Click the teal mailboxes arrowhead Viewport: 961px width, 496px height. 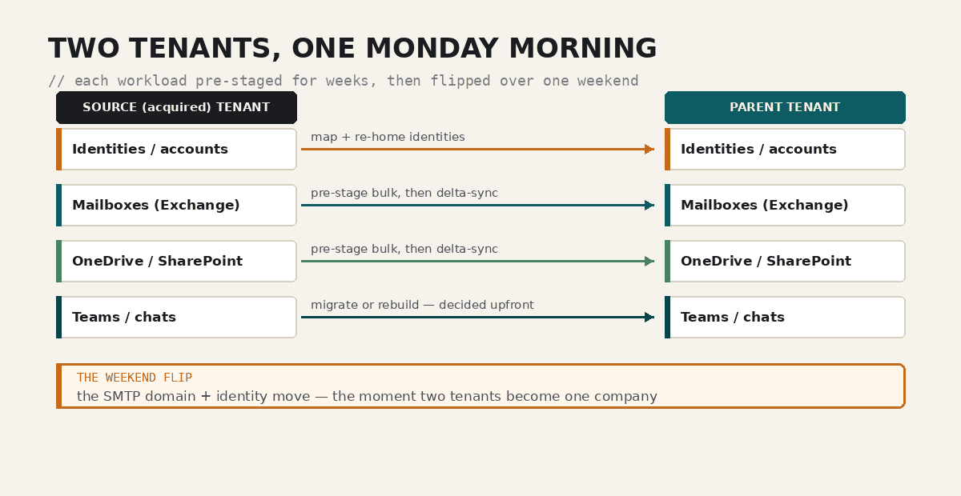pos(649,206)
